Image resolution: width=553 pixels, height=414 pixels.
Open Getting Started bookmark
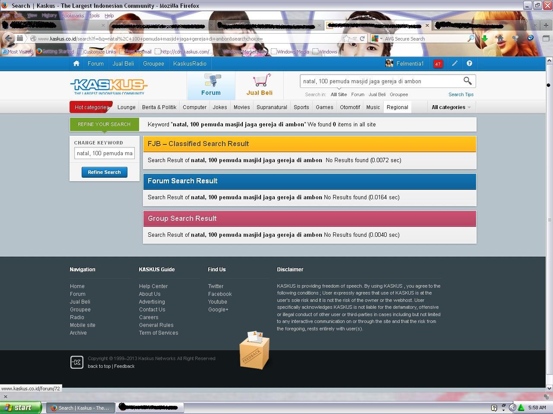click(x=55, y=51)
